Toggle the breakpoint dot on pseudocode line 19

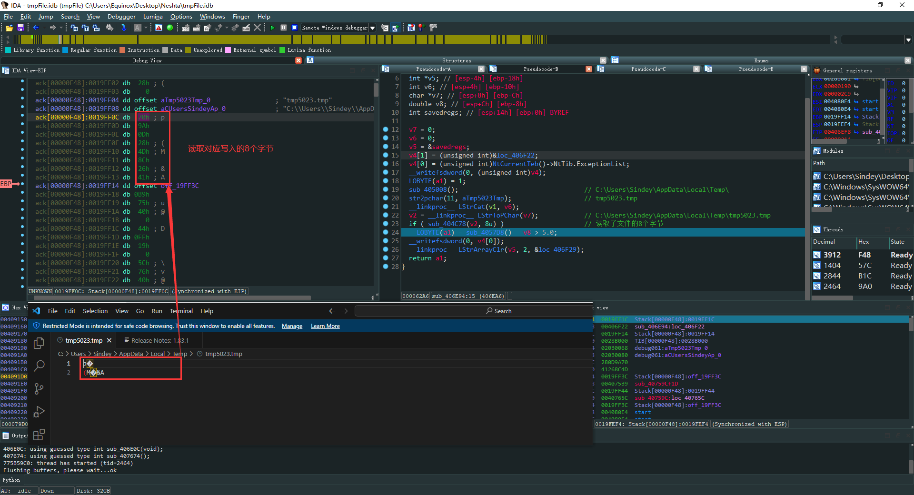[x=386, y=189]
